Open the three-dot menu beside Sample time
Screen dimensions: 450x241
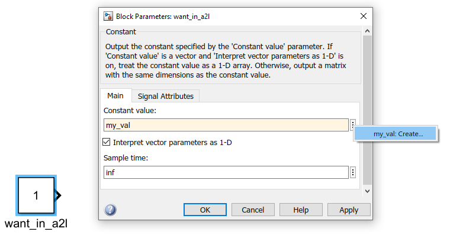pos(353,172)
